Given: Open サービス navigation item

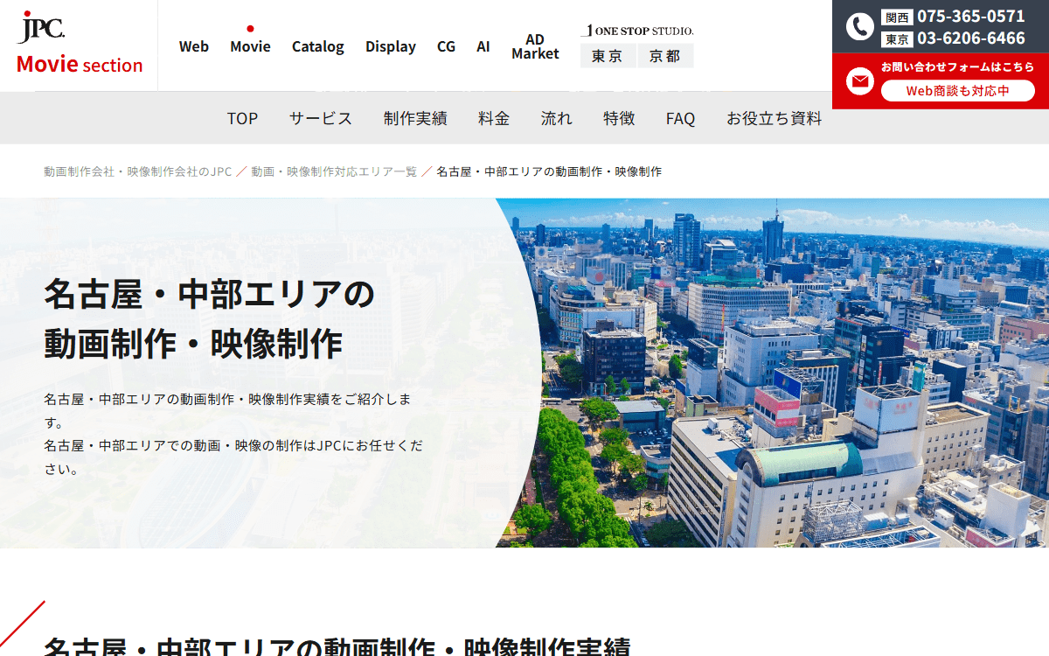Looking at the screenshot, I should (x=321, y=118).
